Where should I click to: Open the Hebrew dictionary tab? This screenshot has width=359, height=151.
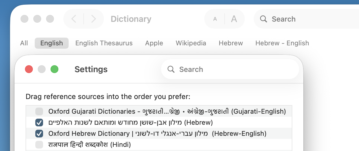pyautogui.click(x=231, y=43)
